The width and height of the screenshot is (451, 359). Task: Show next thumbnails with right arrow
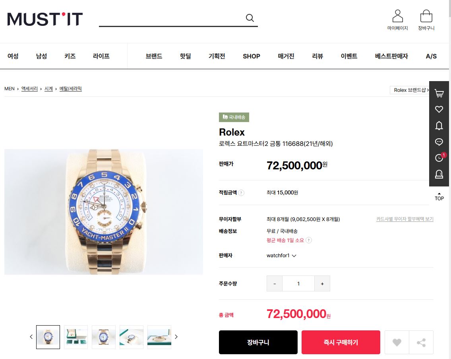pyautogui.click(x=176, y=337)
